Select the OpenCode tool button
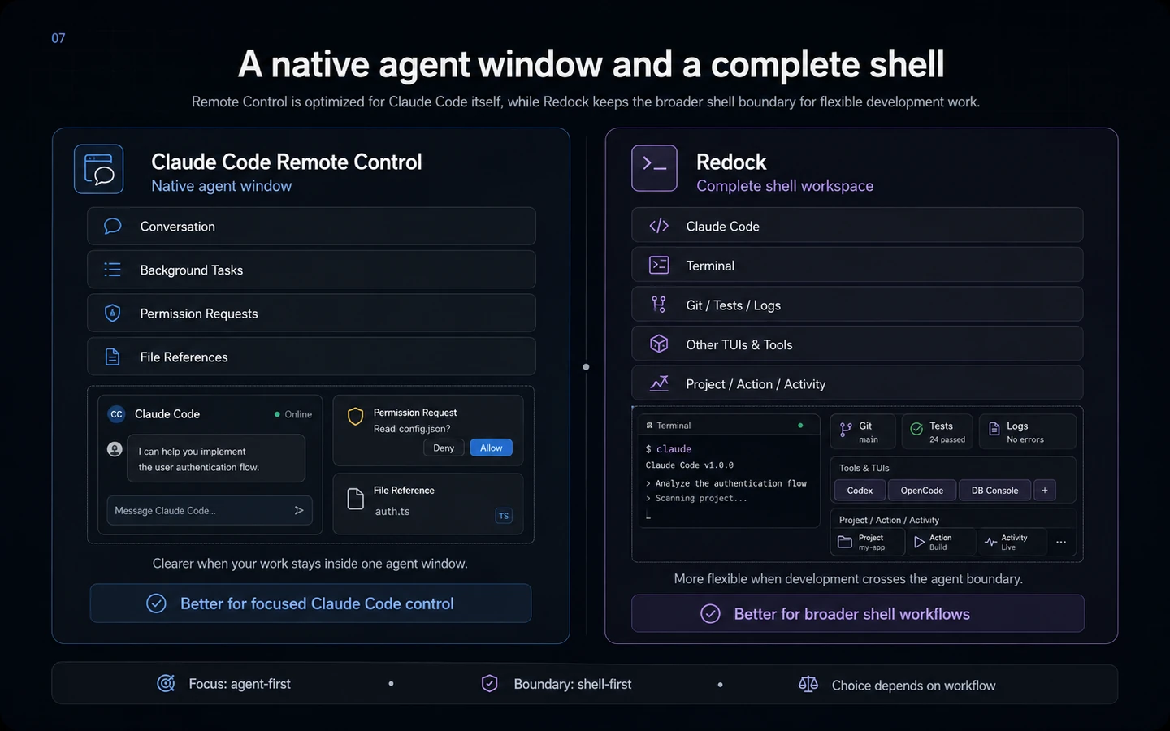Image resolution: width=1170 pixels, height=731 pixels. (x=922, y=490)
